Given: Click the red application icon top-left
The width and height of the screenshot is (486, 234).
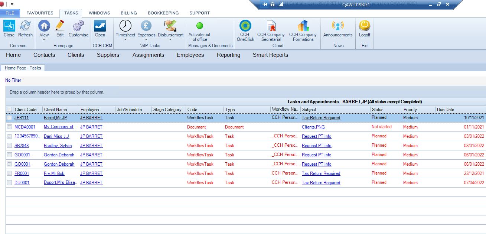Looking at the screenshot, I should (2, 4).
